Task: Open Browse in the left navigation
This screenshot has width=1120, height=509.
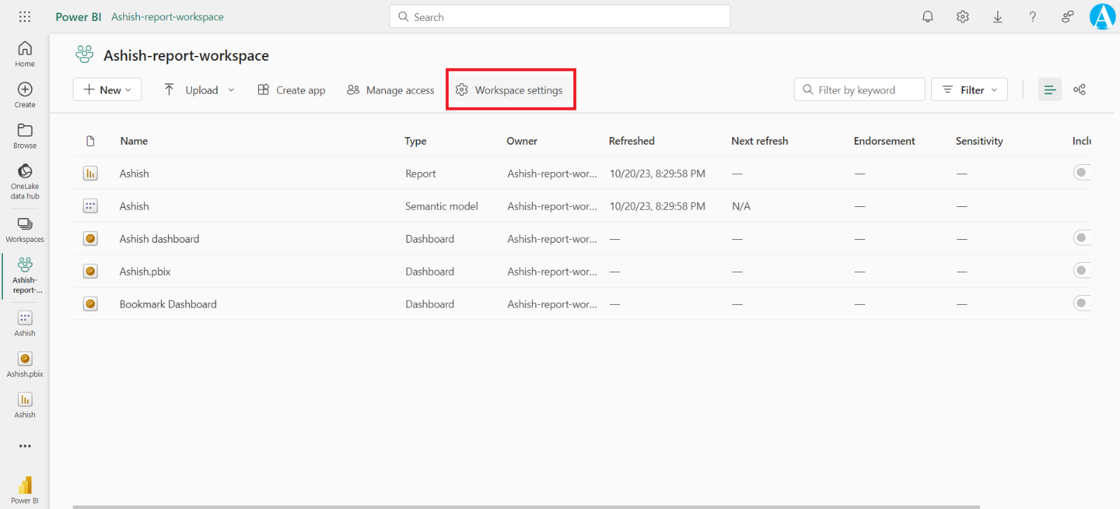Action: click(24, 135)
